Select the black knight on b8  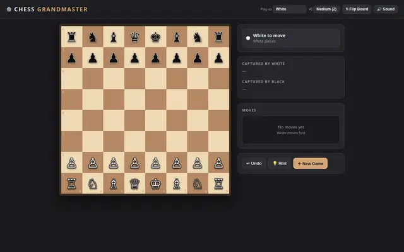coord(93,37)
